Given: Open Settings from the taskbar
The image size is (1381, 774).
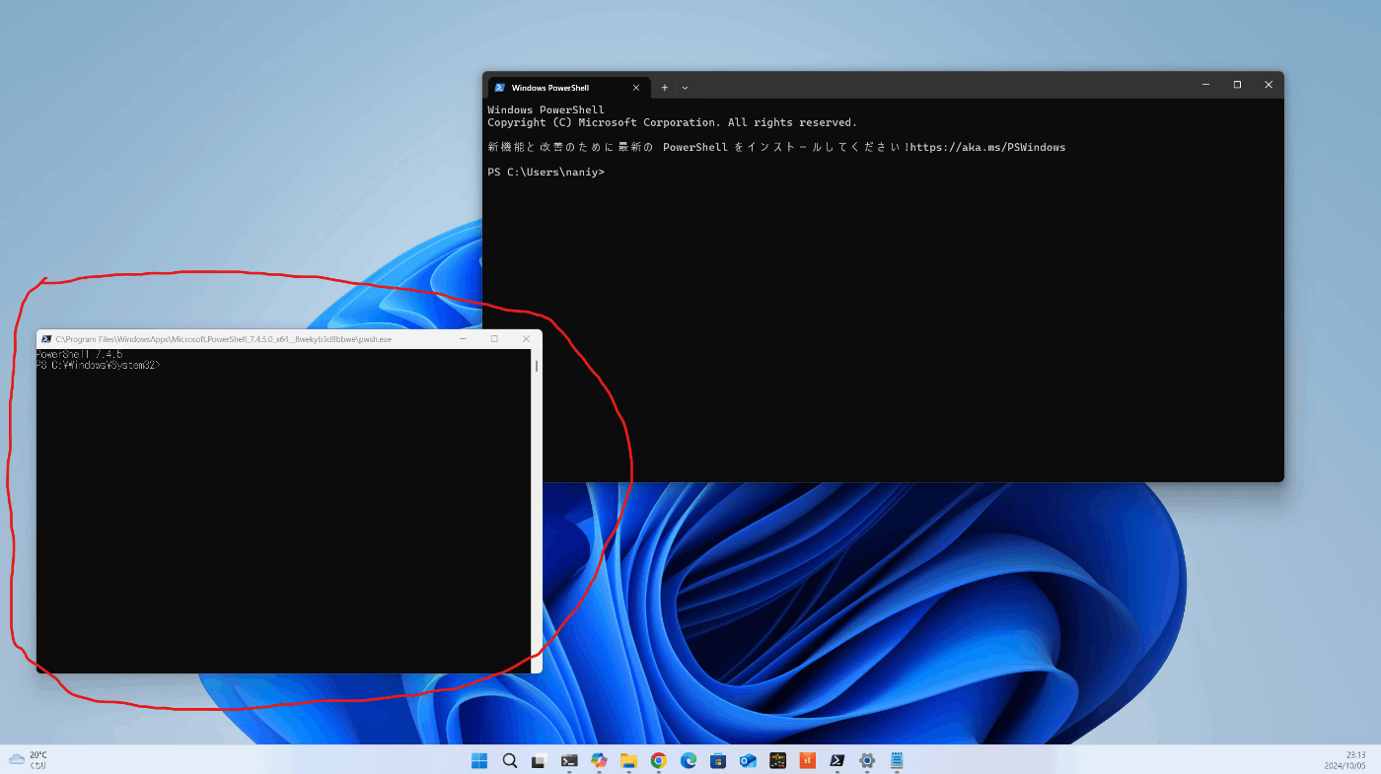Looking at the screenshot, I should pyautogui.click(x=867, y=760).
